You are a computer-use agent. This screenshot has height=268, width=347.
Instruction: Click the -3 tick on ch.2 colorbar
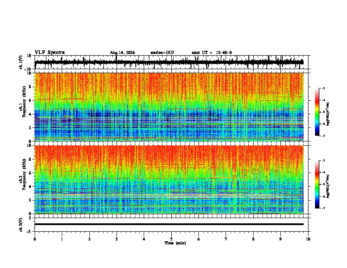(x=323, y=161)
